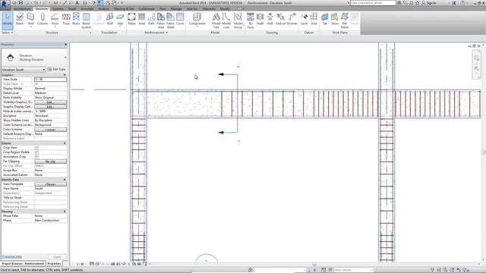Viewport: 486px width, 273px height.
Task: Click Edit for Visibility/Graphics Overrides
Action: tap(51, 102)
